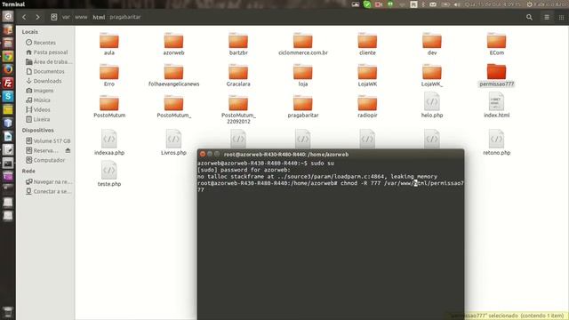
Task: Click the 'pragabaritar' path breadcrumb
Action: tap(125, 17)
